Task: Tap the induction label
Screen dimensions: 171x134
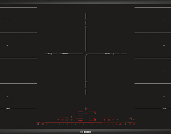Action: (x=107, y=54)
